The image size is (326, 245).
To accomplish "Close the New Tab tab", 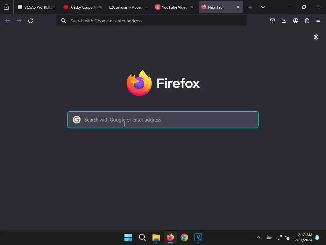I will pyautogui.click(x=238, y=7).
